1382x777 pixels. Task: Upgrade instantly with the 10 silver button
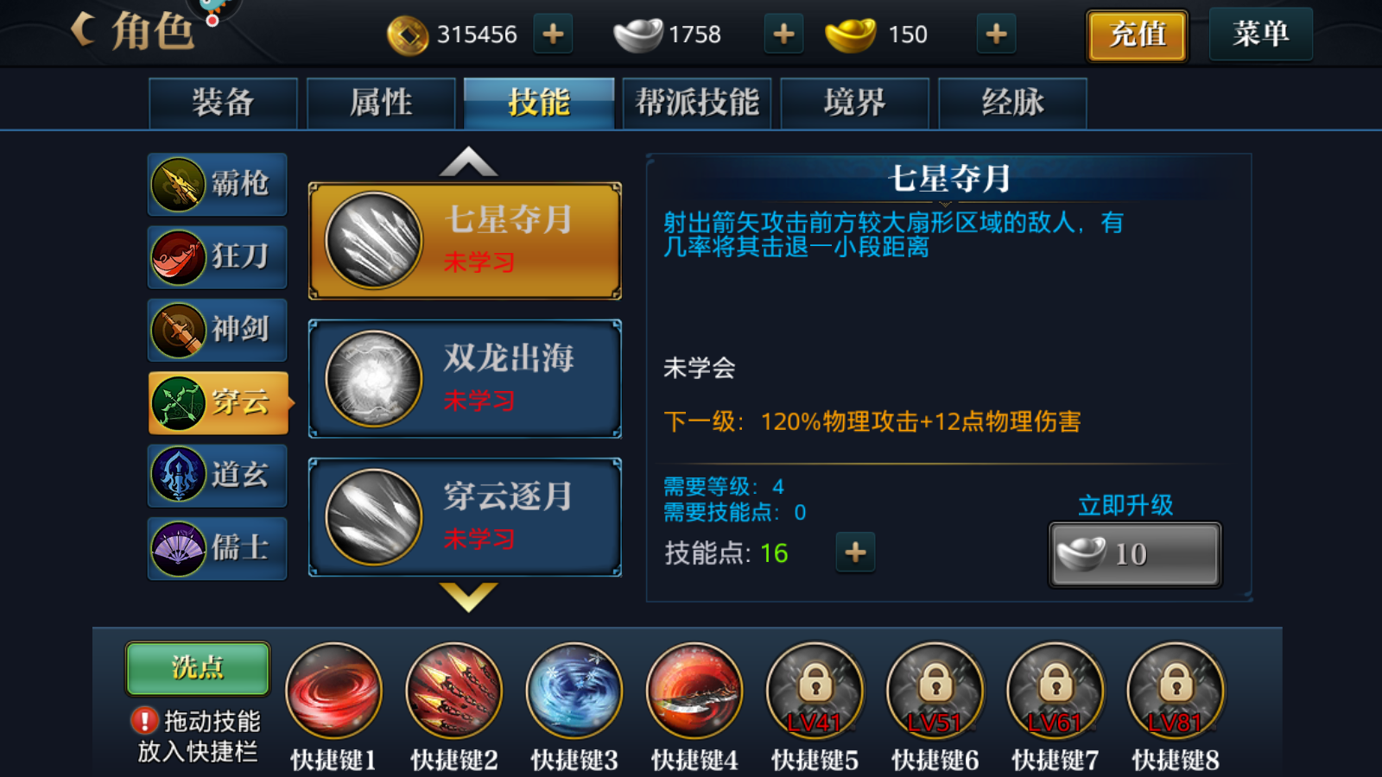1135,554
